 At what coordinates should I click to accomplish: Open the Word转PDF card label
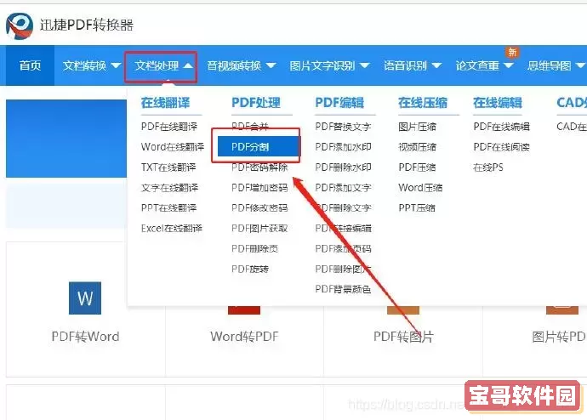click(244, 337)
